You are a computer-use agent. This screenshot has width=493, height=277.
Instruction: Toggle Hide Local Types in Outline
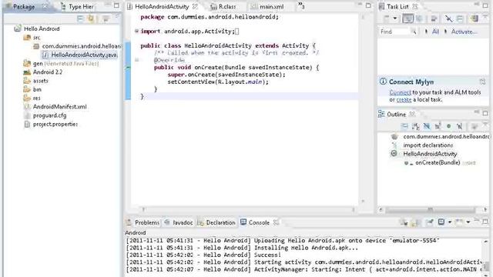pyautogui.click(x=460, y=126)
